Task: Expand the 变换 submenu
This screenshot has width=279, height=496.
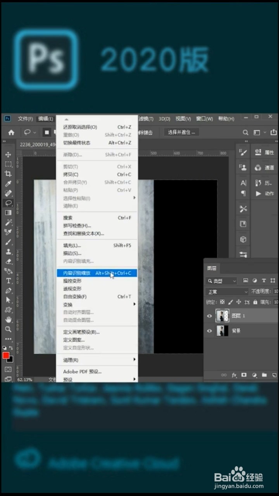Action: [x=97, y=305]
